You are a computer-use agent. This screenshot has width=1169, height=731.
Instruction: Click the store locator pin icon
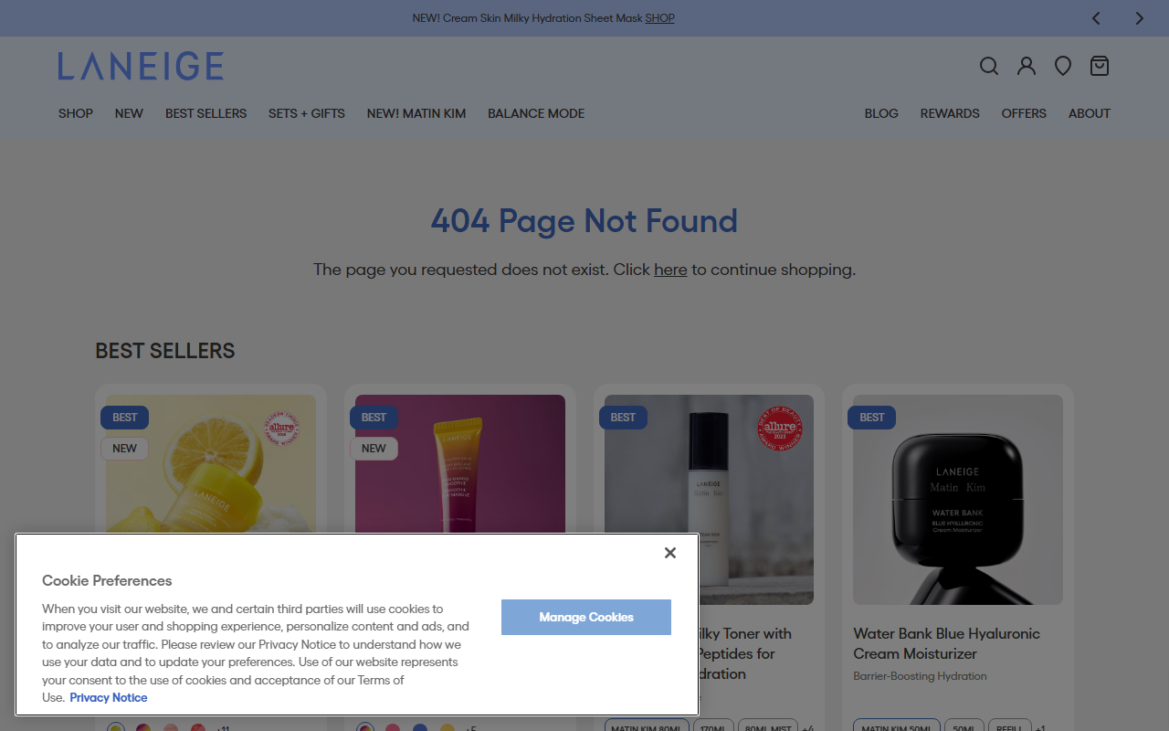1063,66
